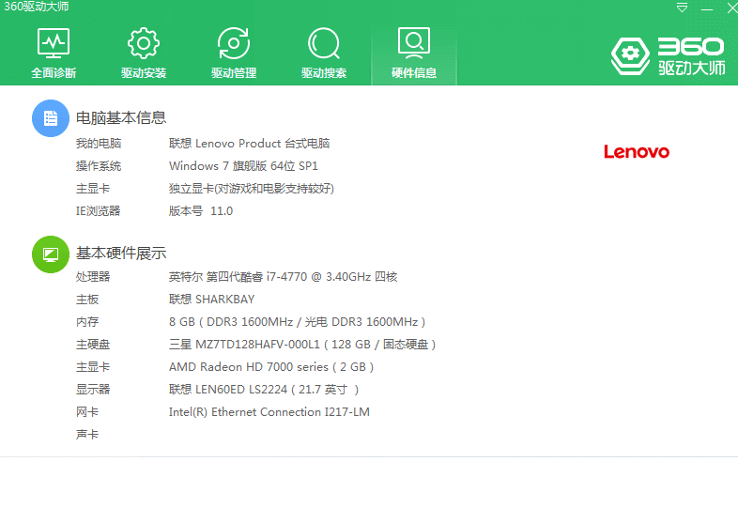Screen dimensions: 738x508
Task: Open the main menu dropdown arrow
Action: coord(683,8)
